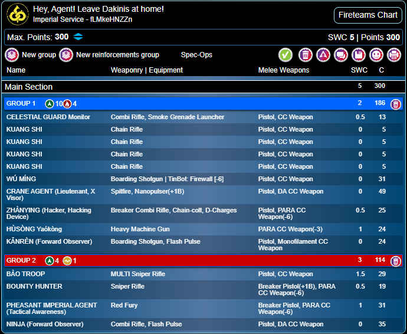
Task: Select the BÀO TROOP row
Action: coord(203,274)
